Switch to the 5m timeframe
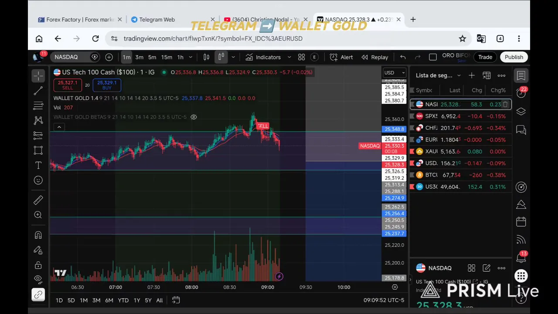Viewport: 558px width, 314px height. 152,57
